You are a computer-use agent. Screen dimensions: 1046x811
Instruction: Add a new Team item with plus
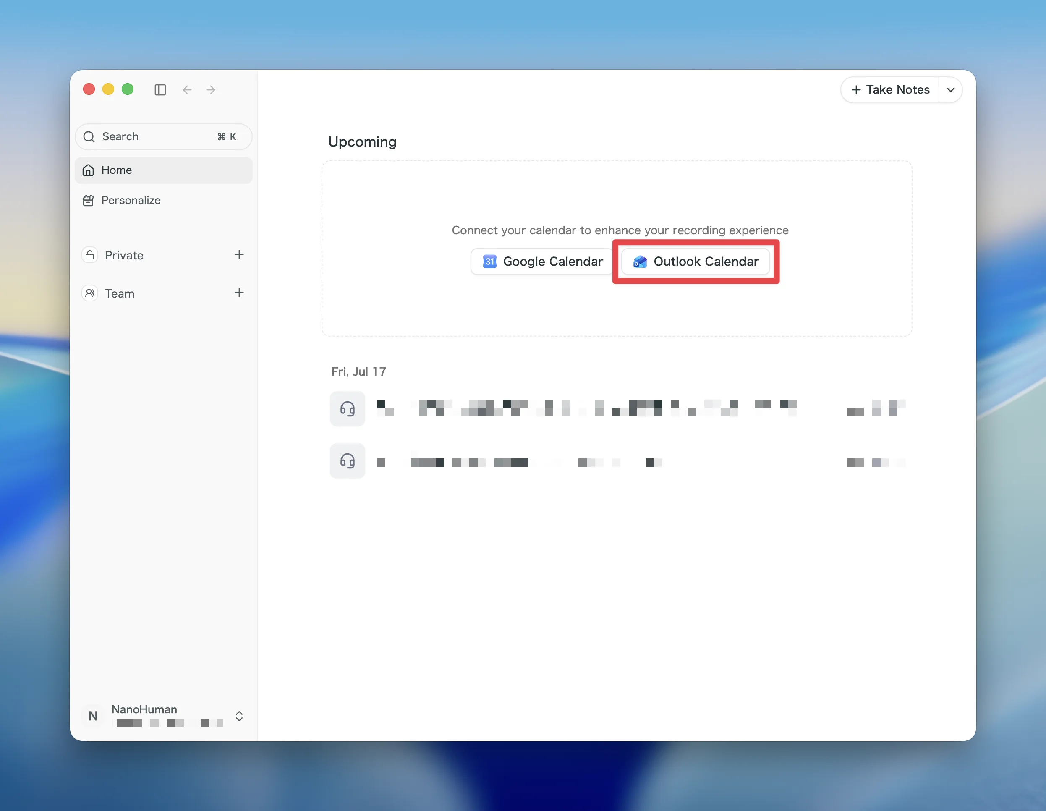pyautogui.click(x=239, y=293)
